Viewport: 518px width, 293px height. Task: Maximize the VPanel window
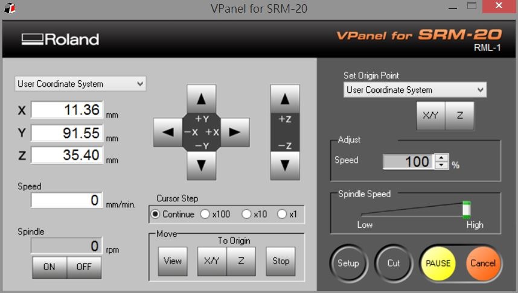(472, 6)
